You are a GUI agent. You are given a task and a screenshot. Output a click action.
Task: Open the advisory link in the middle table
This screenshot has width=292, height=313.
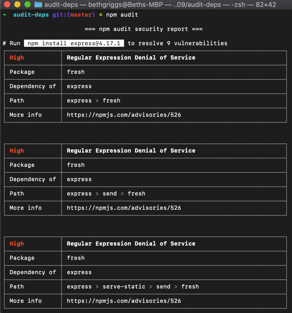coord(124,208)
